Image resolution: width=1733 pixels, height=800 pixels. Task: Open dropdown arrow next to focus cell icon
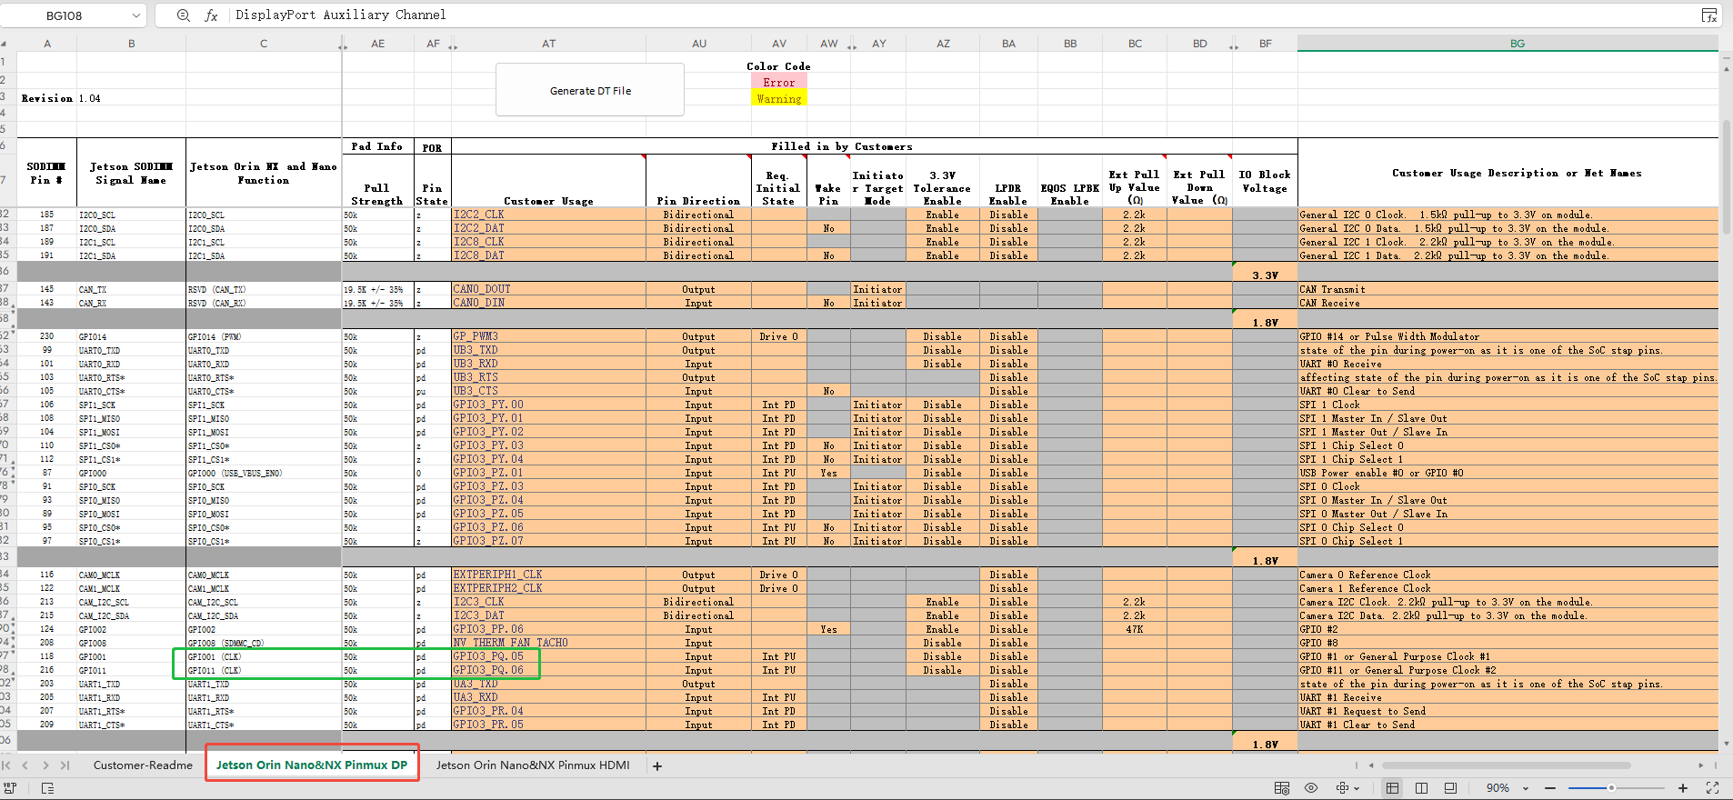click(x=1357, y=788)
